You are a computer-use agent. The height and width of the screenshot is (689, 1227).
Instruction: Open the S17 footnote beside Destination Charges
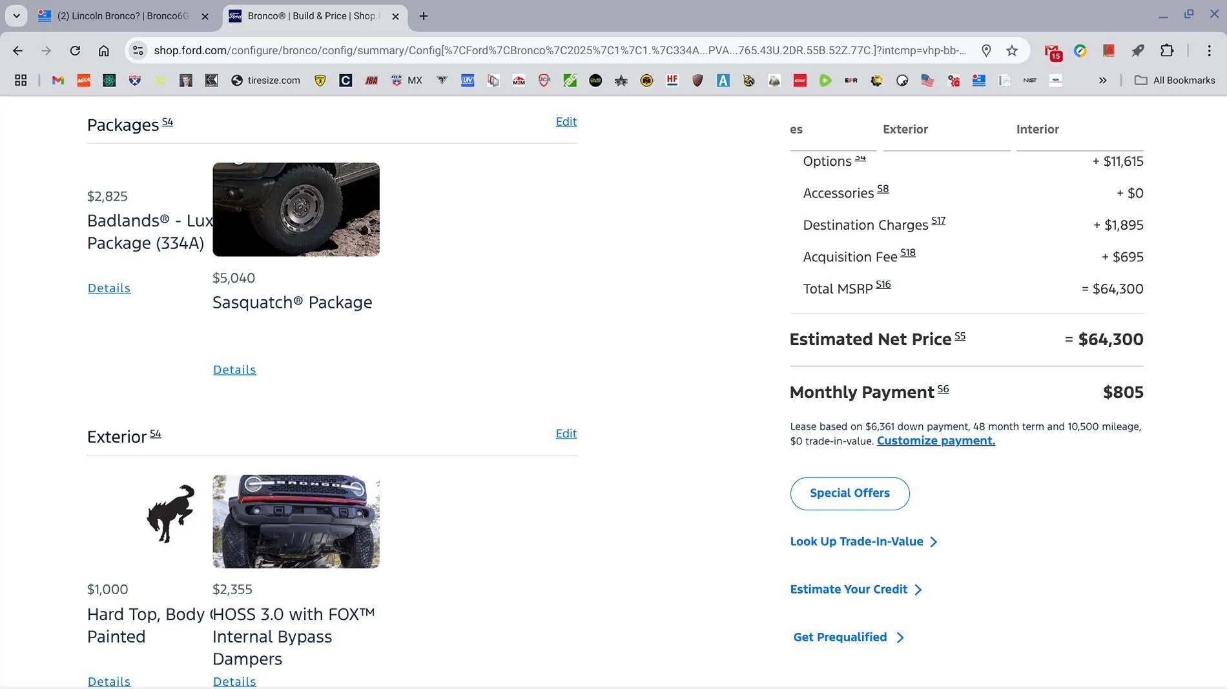(x=938, y=221)
